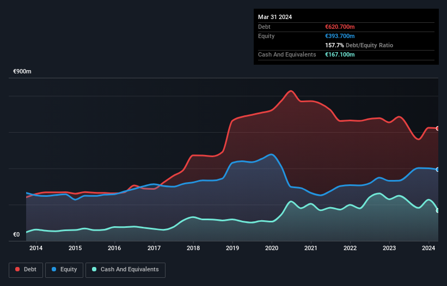
Task: Click the €620.700m debt value
Action: (340, 27)
